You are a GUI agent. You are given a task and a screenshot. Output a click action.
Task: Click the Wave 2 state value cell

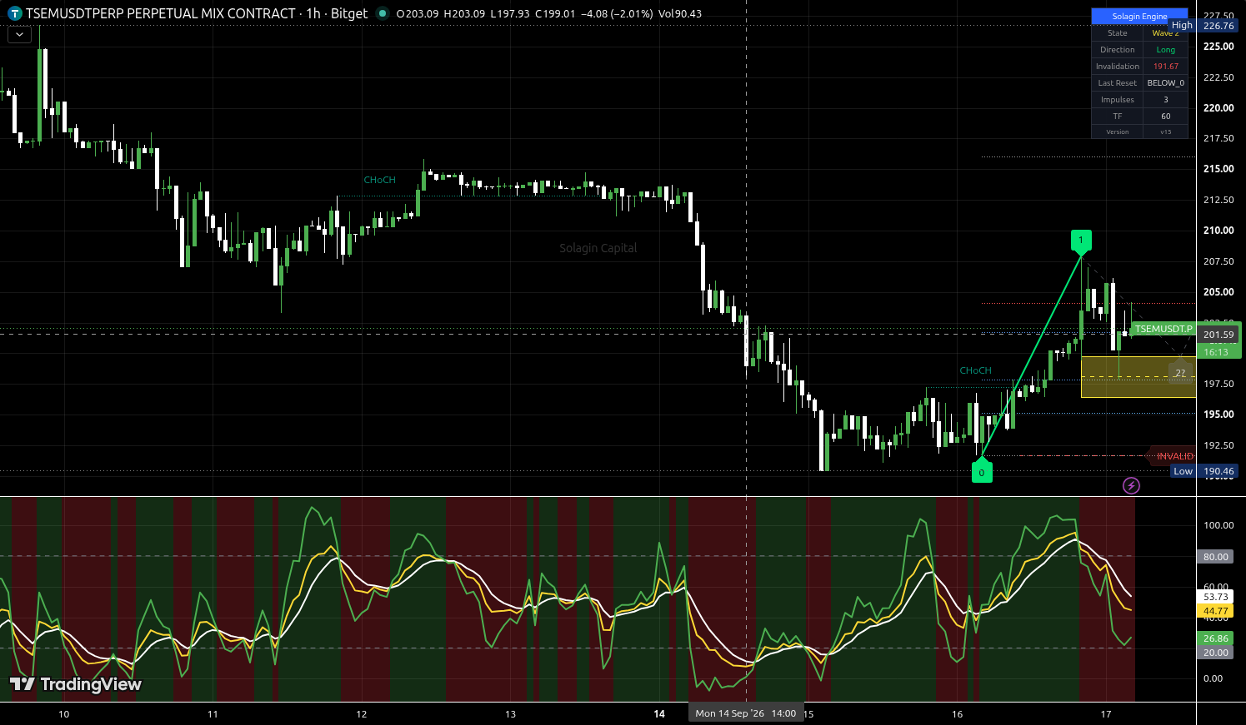tap(1165, 33)
